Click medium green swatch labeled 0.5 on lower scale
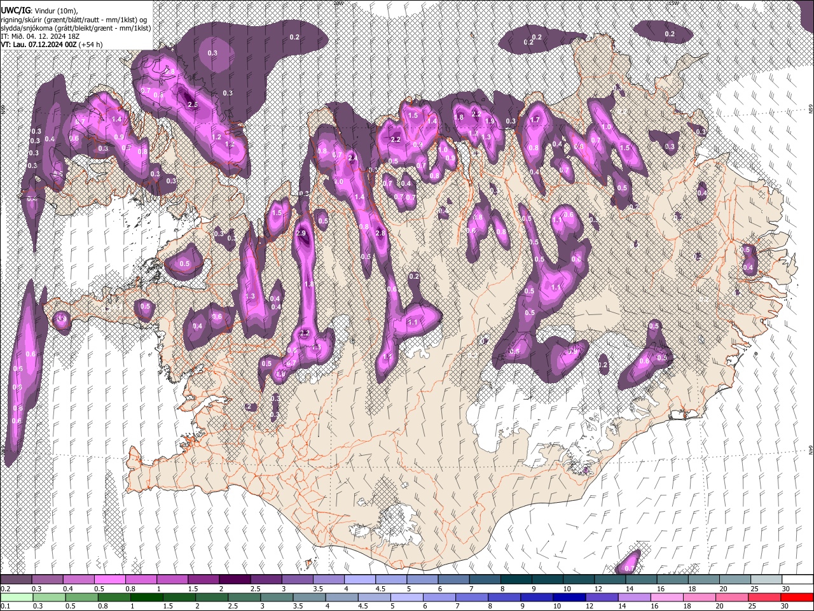Viewport: 814px width, 611px height. pyautogui.click(x=81, y=597)
